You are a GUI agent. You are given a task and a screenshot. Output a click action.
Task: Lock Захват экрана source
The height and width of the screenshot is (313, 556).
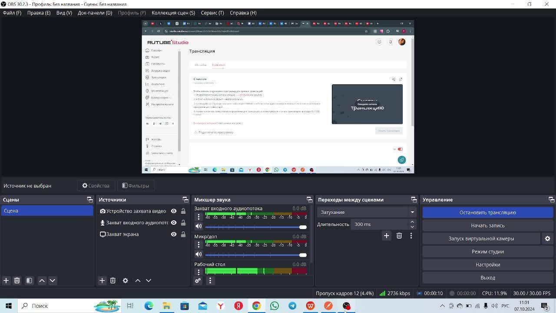pos(183,234)
